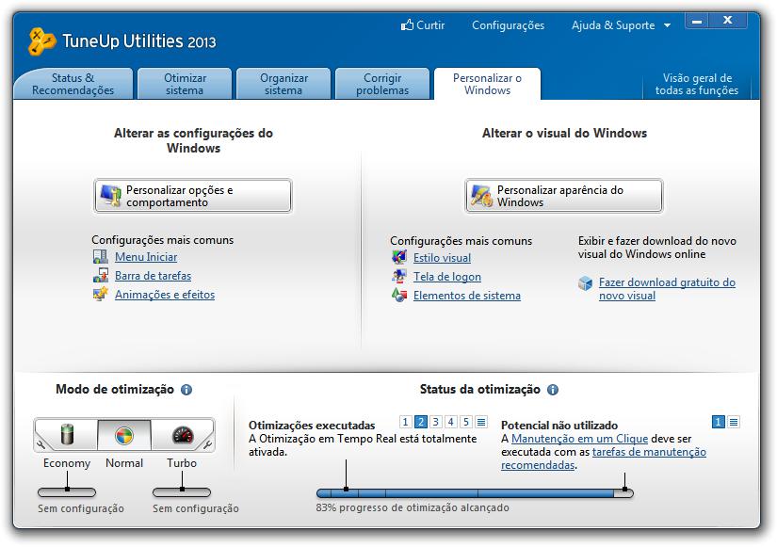
Task: Click the '83% progresso de otimização alcançado' text
Action: pyautogui.click(x=413, y=507)
